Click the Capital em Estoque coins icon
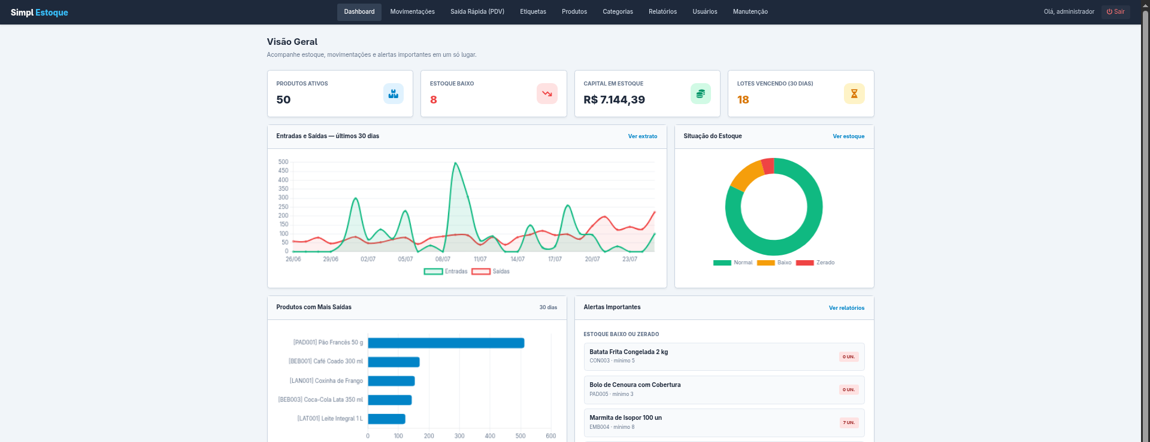The width and height of the screenshot is (1150, 442). 701,94
